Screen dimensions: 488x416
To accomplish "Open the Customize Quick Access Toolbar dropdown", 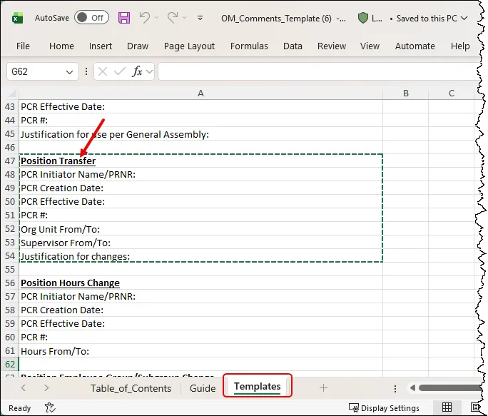I will (x=200, y=18).
